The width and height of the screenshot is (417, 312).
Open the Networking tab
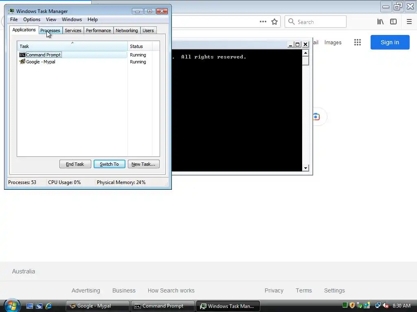pyautogui.click(x=127, y=30)
